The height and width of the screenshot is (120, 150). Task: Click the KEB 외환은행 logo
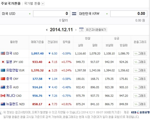[x=140, y=112]
